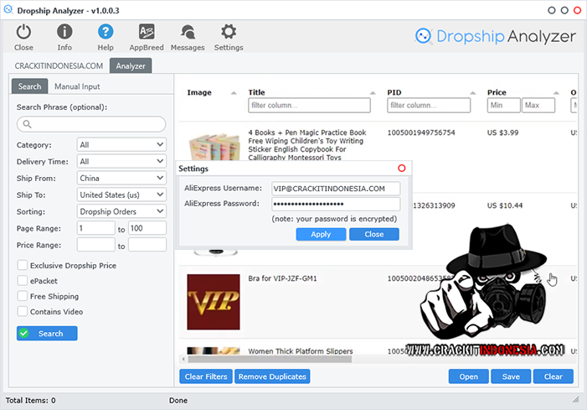
Task: Expand the Sorting dropdown list
Action: (121, 212)
